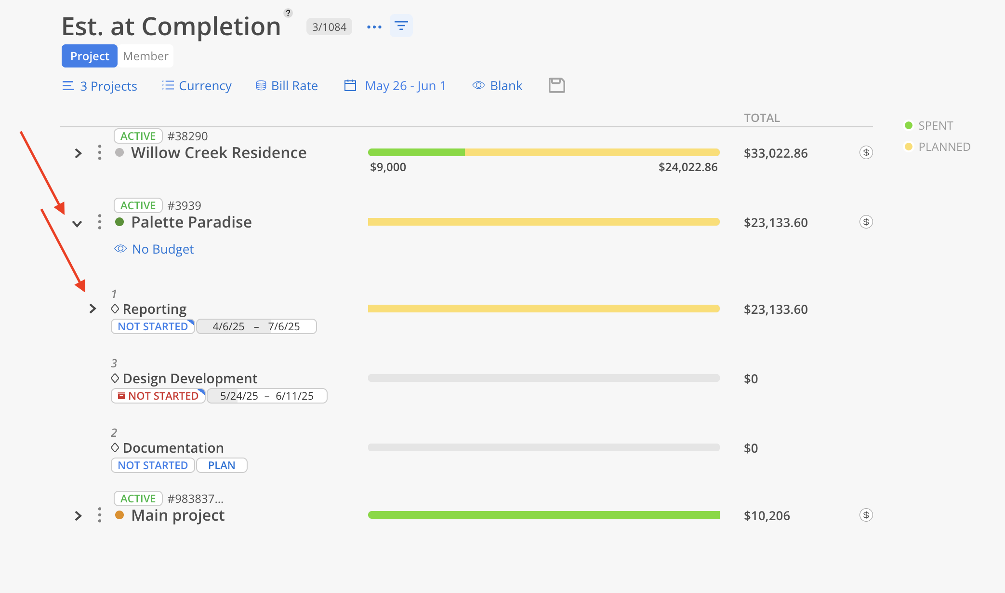Expand the Willow Creek Residence row
Viewport: 1005px width, 593px height.
click(x=78, y=153)
